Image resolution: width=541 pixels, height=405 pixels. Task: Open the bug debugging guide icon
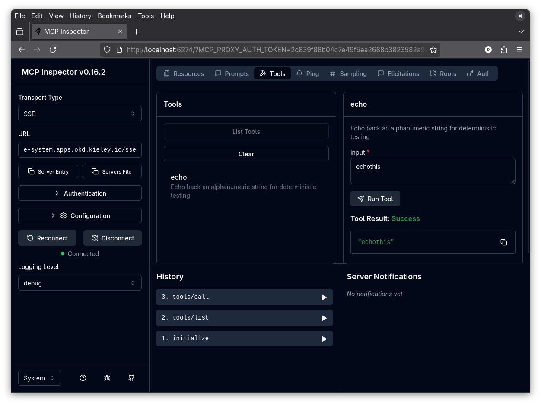(x=107, y=378)
